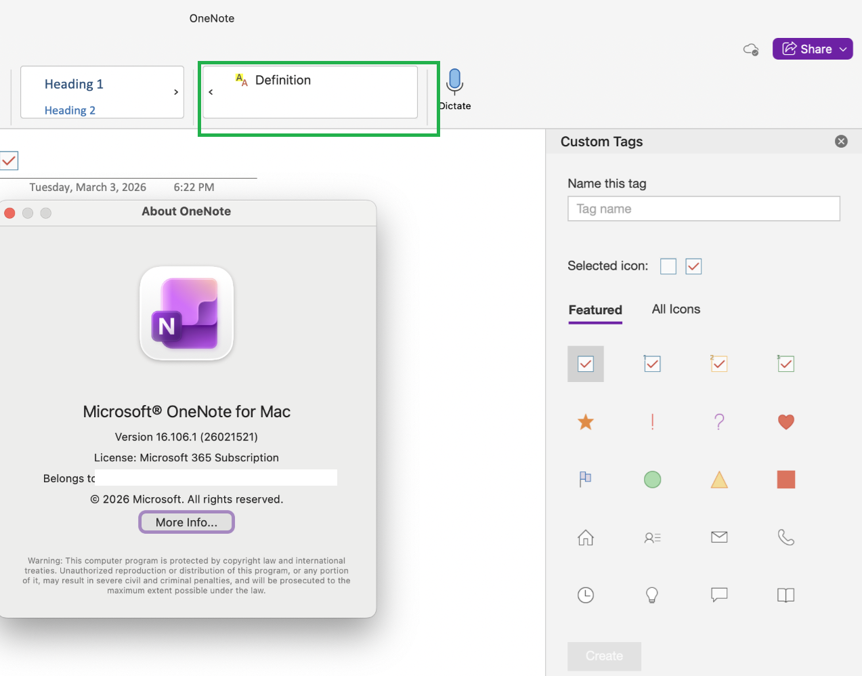Apply the Heading 1 style
This screenshot has height=676, width=862.
[x=74, y=84]
